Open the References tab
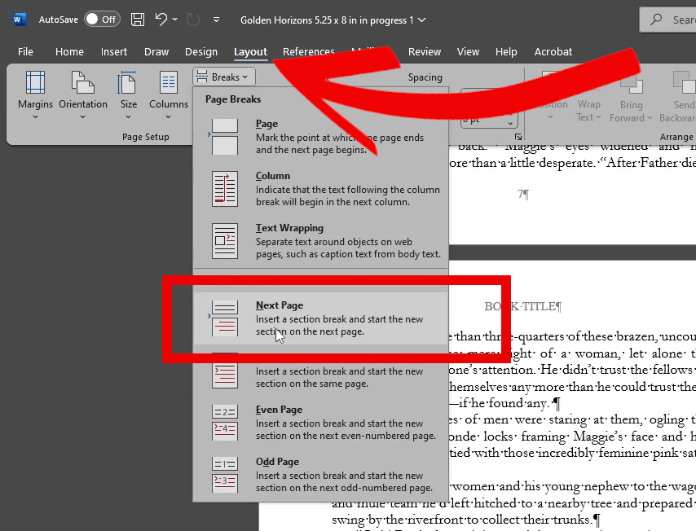 309,52
